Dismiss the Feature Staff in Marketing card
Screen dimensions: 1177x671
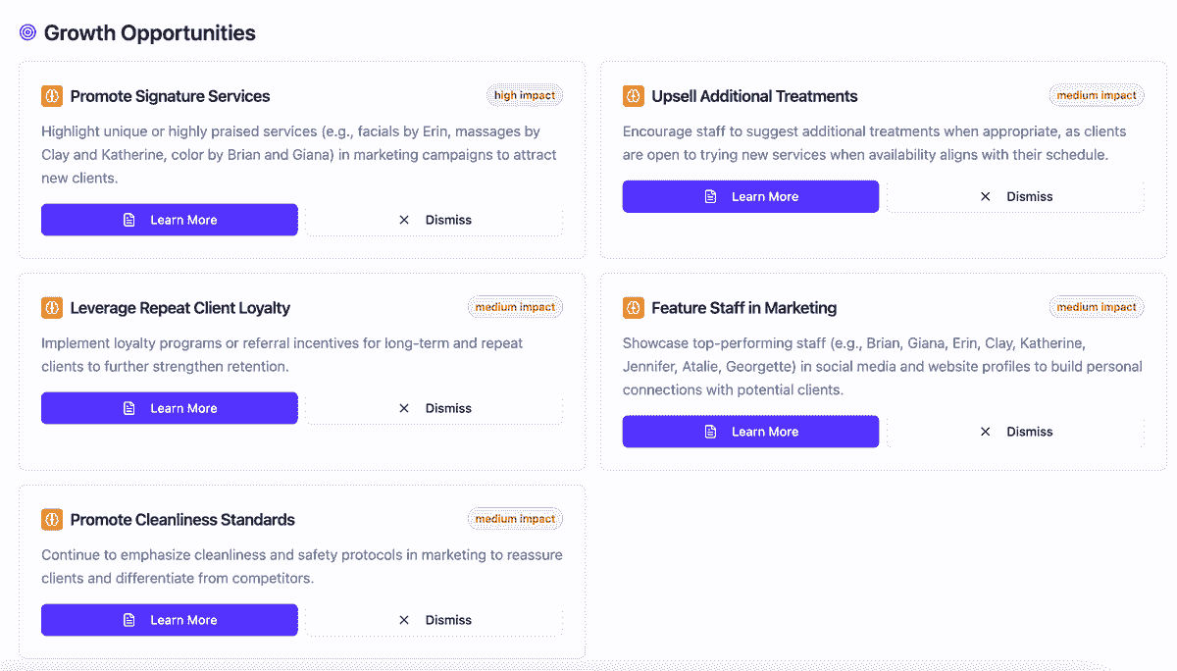[x=1016, y=432]
